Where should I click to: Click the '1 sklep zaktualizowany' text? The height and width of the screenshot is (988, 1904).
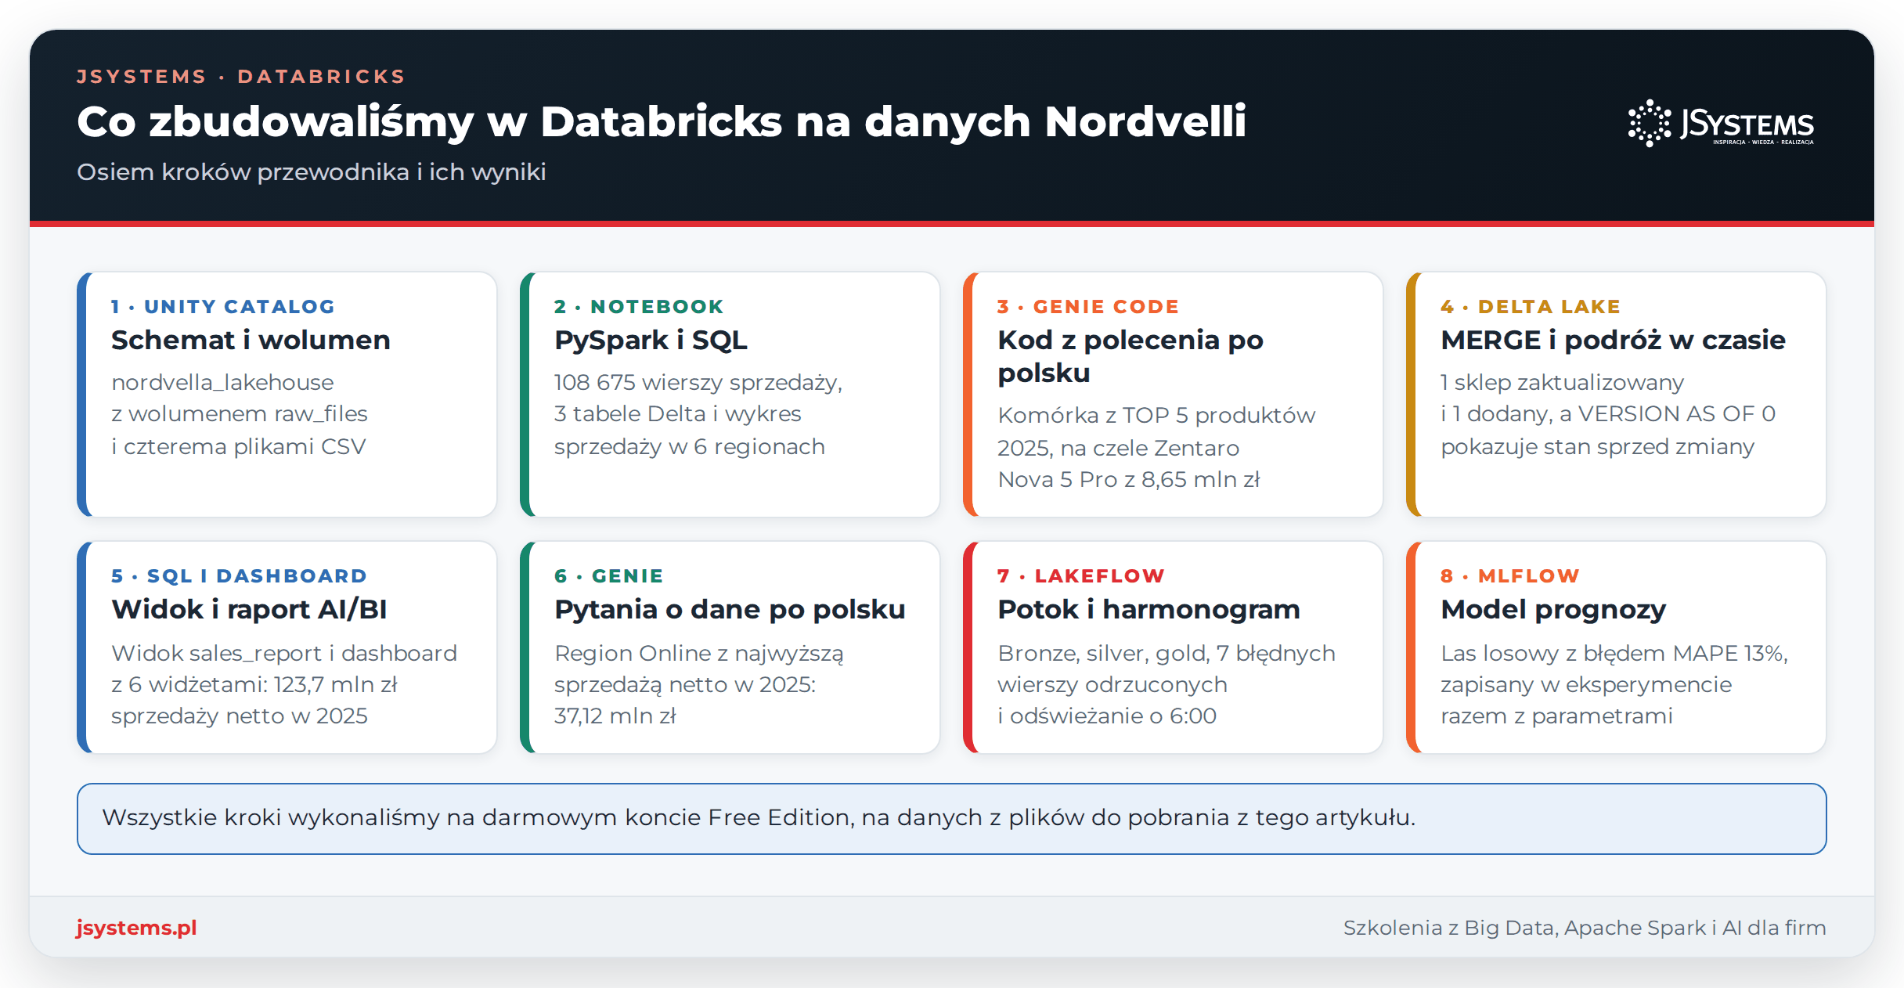click(x=1562, y=382)
